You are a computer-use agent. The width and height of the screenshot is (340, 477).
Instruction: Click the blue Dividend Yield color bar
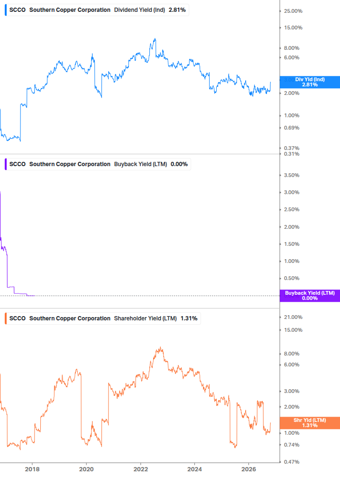tap(6, 10)
